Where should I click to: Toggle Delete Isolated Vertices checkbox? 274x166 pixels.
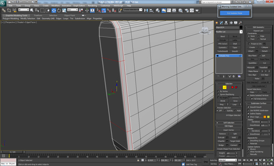coord(248,95)
